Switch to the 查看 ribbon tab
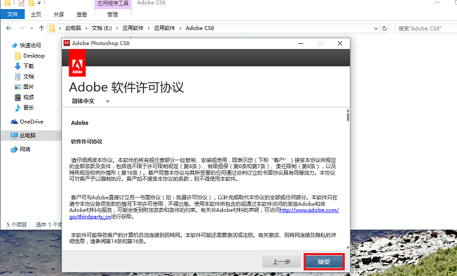457x276 pixels. coord(82,14)
